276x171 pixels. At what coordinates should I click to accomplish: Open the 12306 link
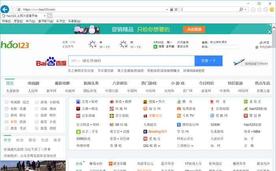pos(215,125)
